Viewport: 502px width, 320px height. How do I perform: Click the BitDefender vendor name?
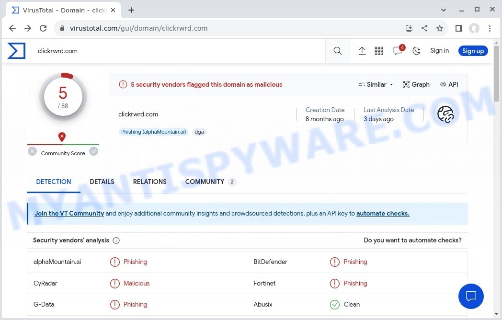tap(270, 262)
